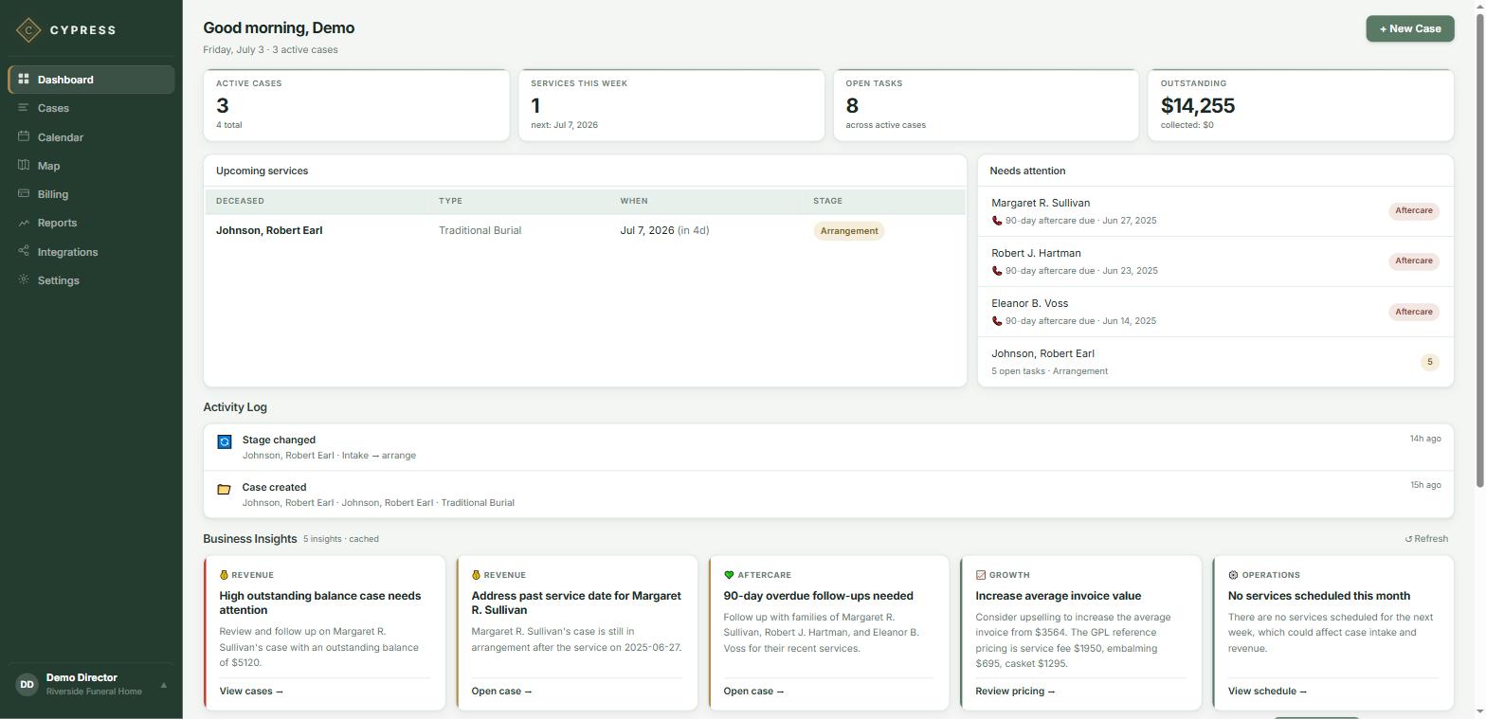Click No services scheduled this month heading
This screenshot has height=719, width=1486.
click(x=1318, y=596)
